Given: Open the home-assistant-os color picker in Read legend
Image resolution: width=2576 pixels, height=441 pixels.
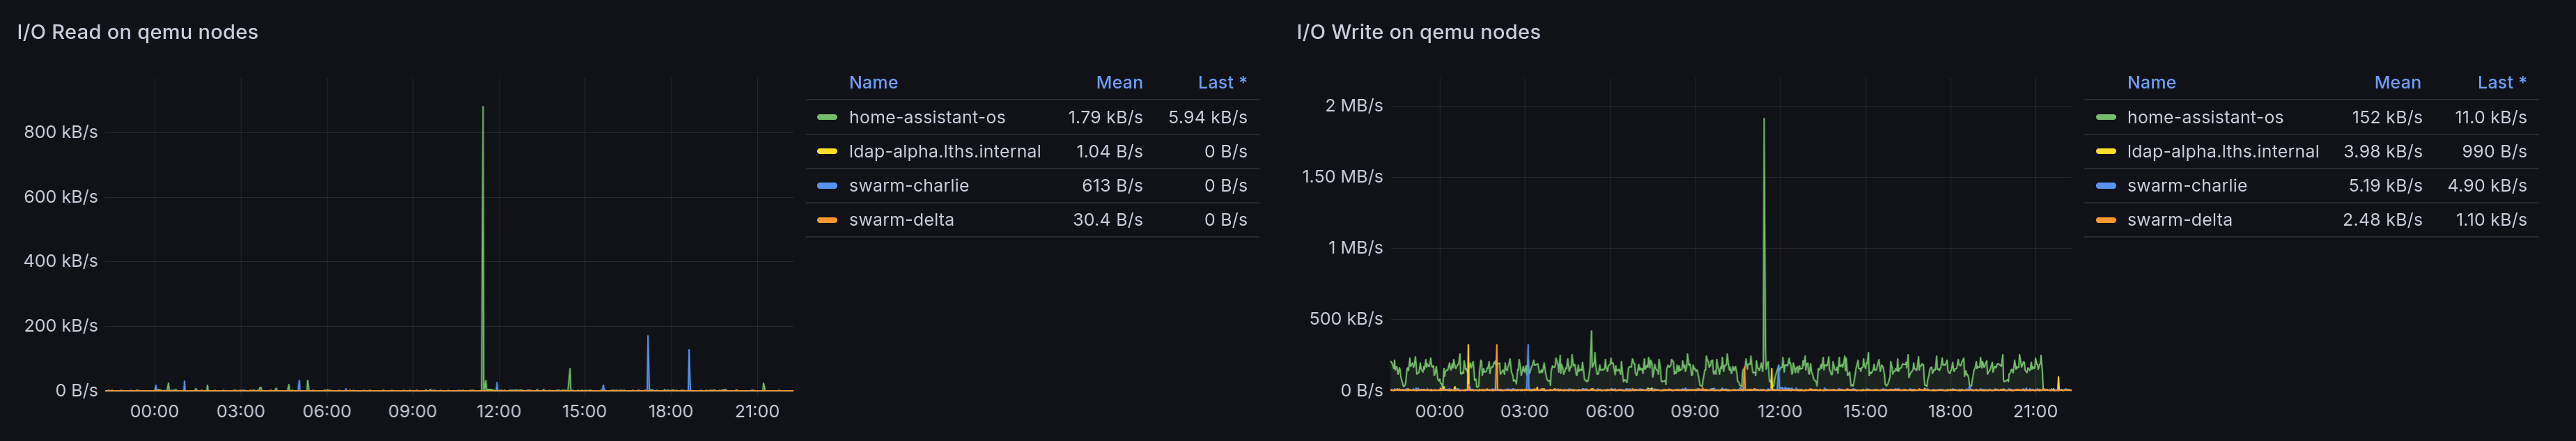Looking at the screenshot, I should coord(826,117).
